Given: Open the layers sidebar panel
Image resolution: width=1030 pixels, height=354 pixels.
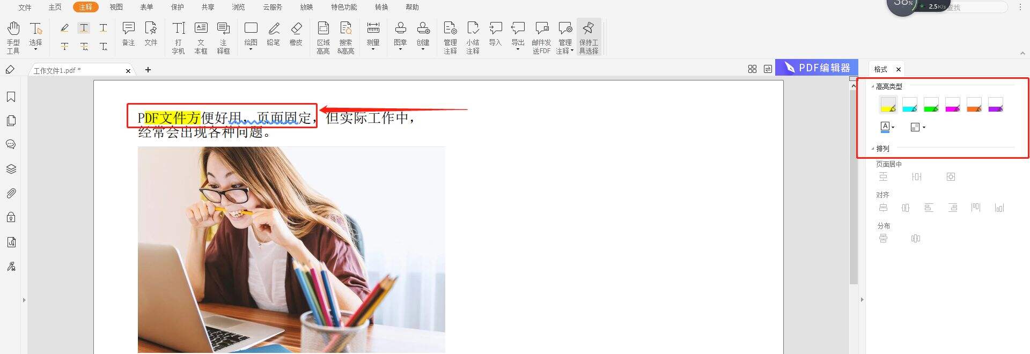Looking at the screenshot, I should click(x=11, y=169).
